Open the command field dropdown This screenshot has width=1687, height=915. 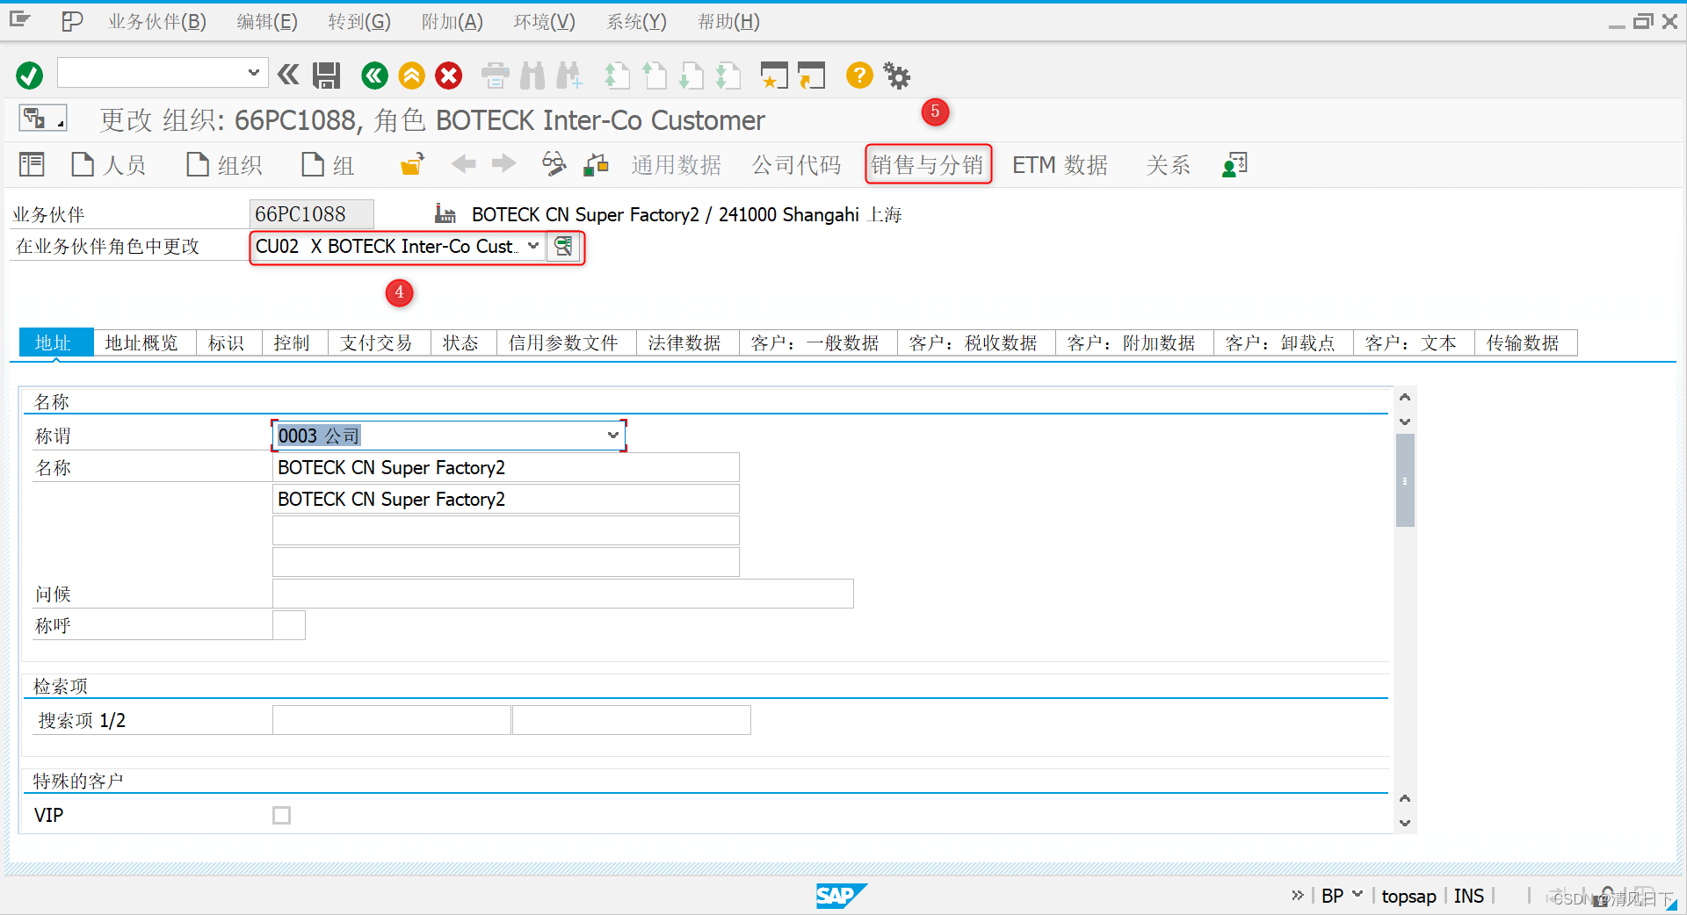click(253, 73)
